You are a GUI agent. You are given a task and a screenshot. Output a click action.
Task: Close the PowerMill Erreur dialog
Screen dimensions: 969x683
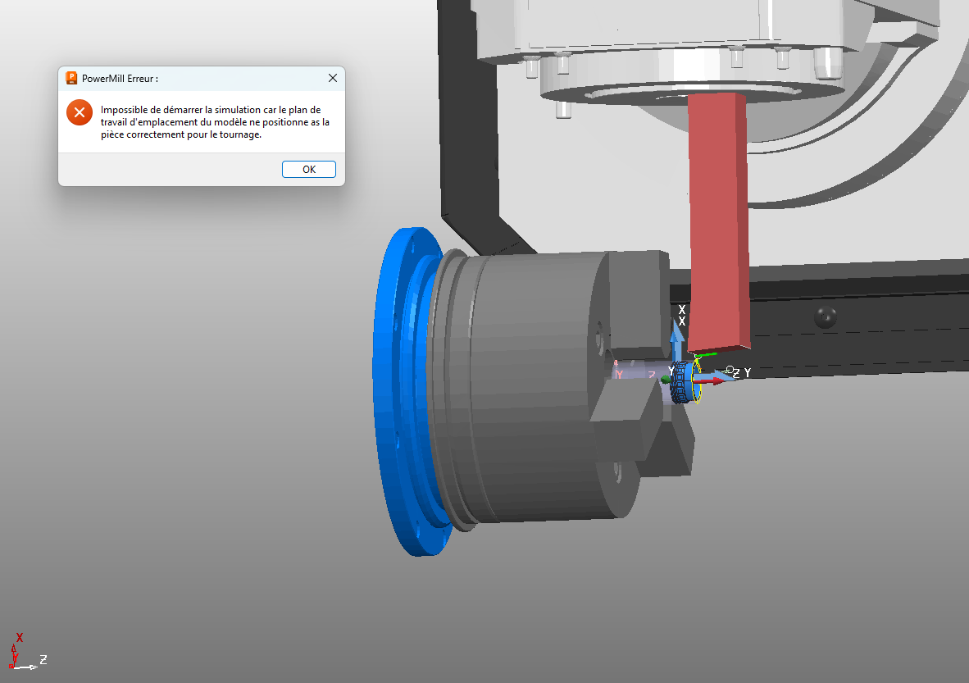(x=332, y=79)
